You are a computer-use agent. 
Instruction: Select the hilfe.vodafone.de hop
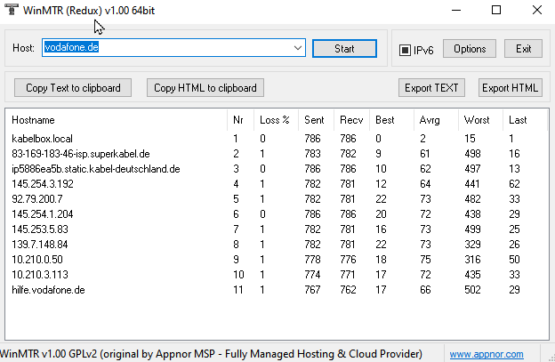click(x=277, y=290)
